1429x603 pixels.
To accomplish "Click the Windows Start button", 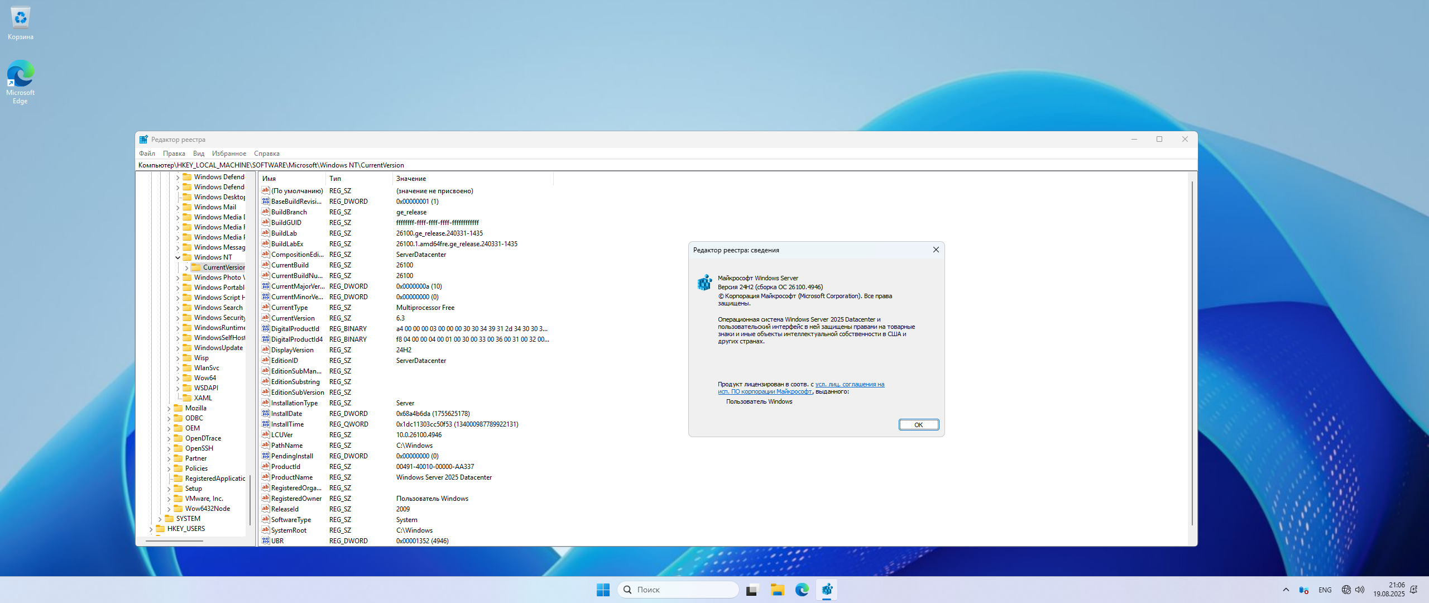I will click(x=603, y=590).
